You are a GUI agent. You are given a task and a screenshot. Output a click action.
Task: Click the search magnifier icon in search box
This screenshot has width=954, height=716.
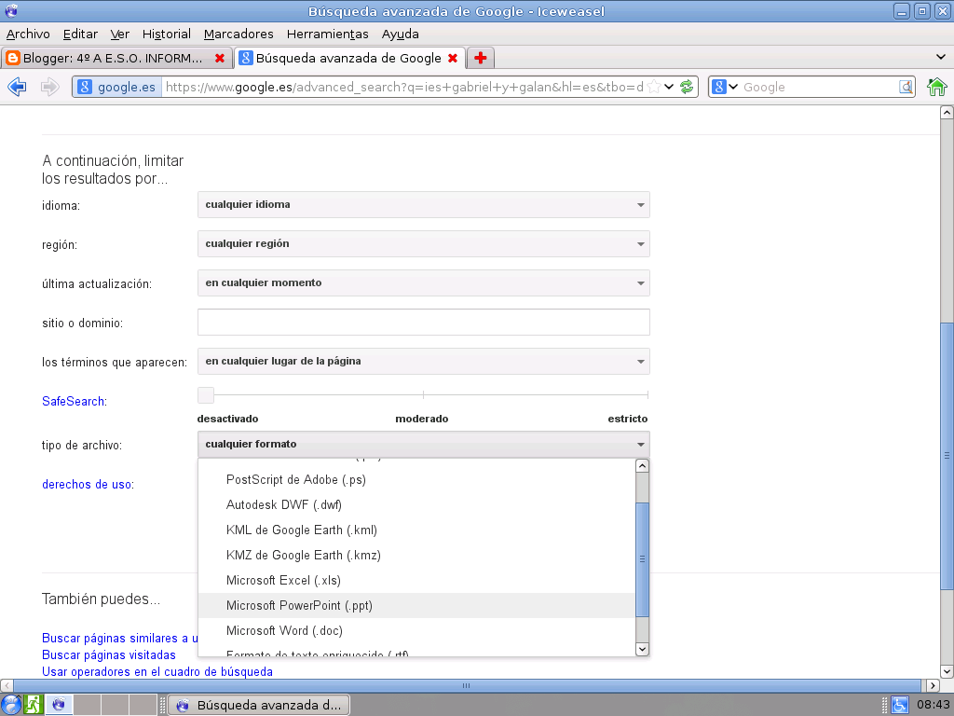click(906, 87)
